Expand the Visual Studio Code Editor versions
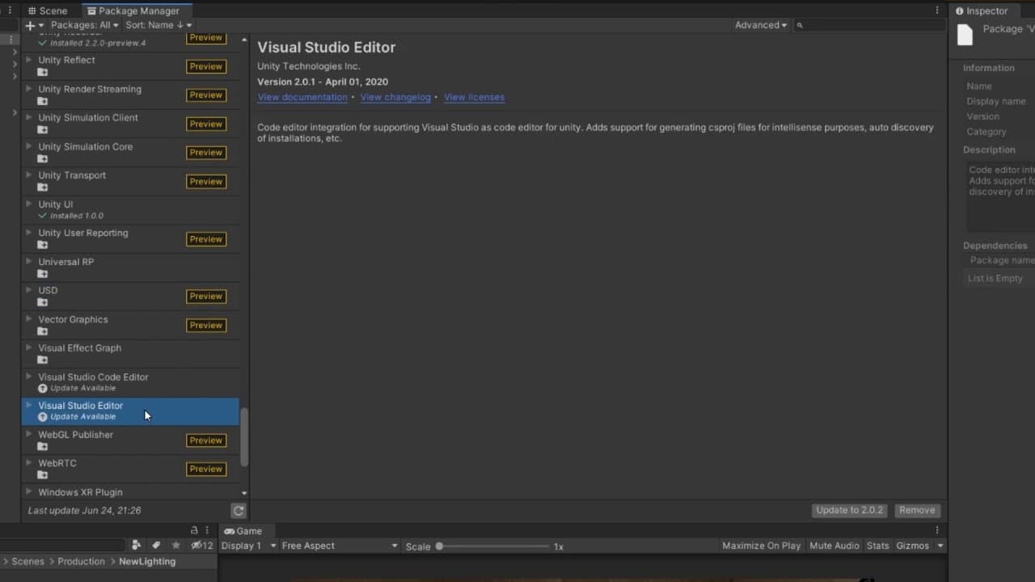The width and height of the screenshot is (1035, 582). click(x=29, y=377)
